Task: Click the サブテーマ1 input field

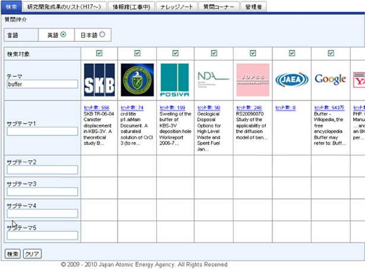Action: pos(42,131)
